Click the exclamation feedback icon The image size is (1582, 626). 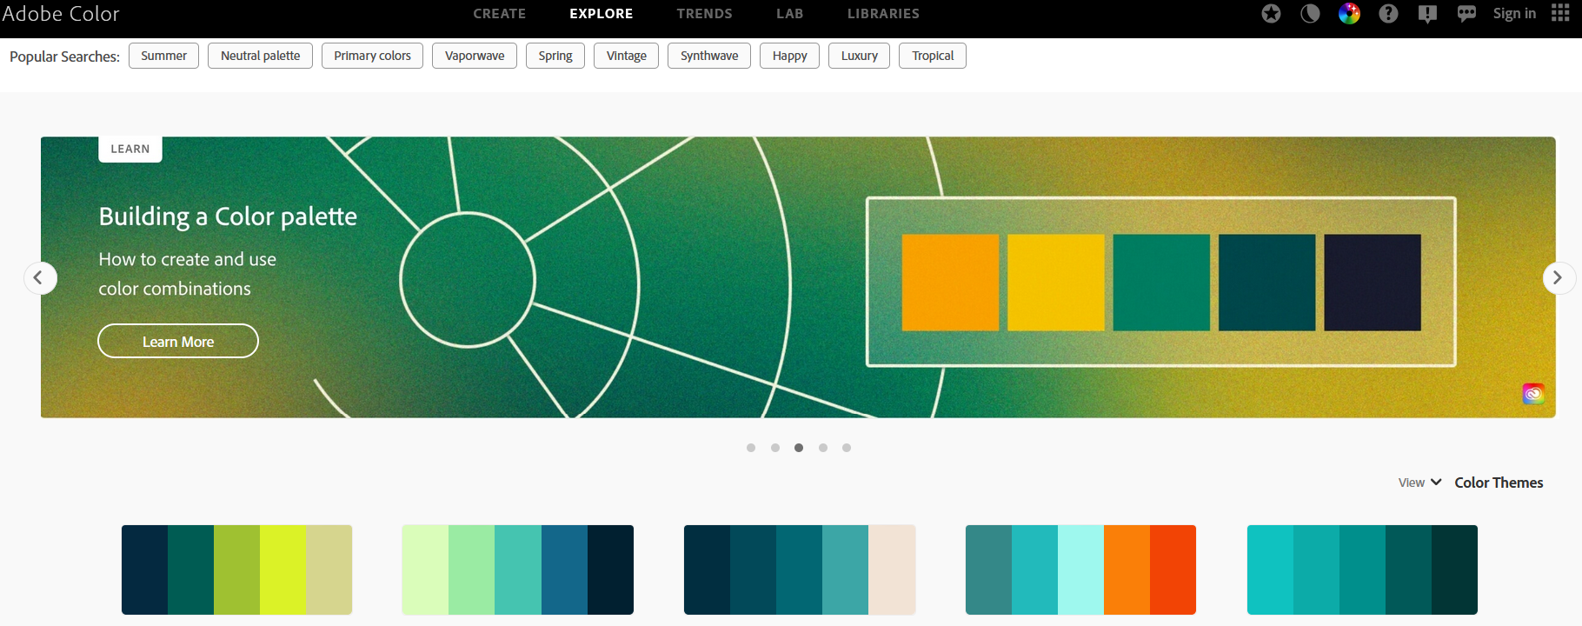pos(1427,14)
